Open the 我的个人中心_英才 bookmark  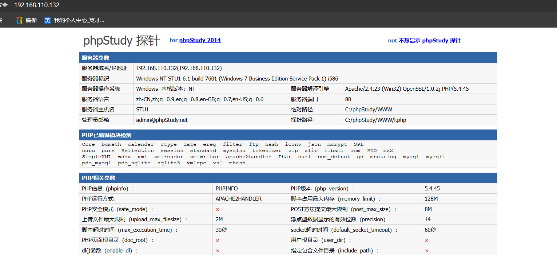click(x=74, y=20)
